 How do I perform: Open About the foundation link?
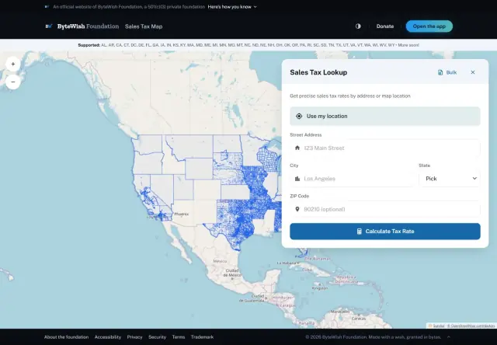[x=66, y=337]
